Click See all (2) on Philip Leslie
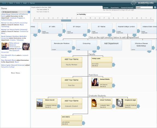157x128 pixels. pos(95,66)
